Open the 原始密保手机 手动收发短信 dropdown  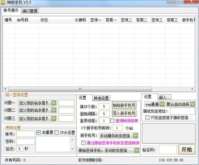(x=137, y=150)
